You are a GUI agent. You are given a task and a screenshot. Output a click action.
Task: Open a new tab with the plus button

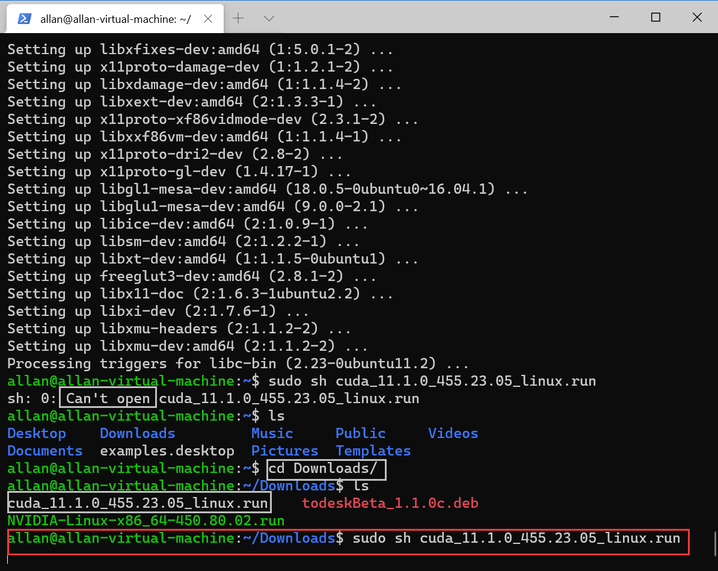point(238,18)
